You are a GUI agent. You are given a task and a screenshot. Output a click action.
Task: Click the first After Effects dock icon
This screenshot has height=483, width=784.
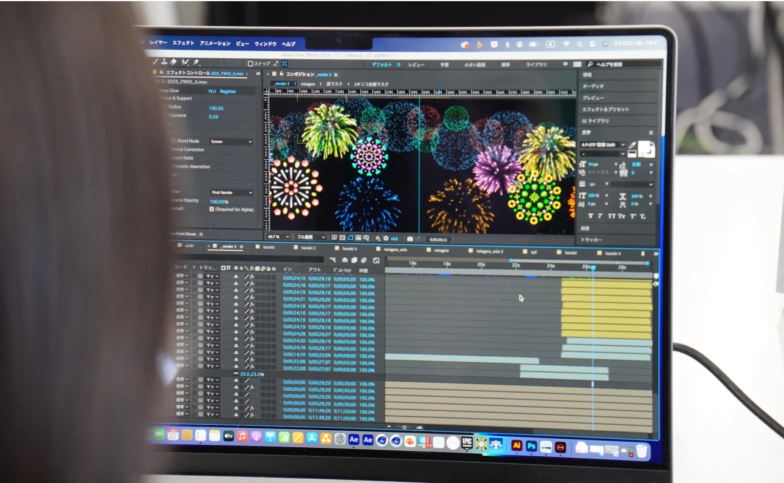coord(354,440)
